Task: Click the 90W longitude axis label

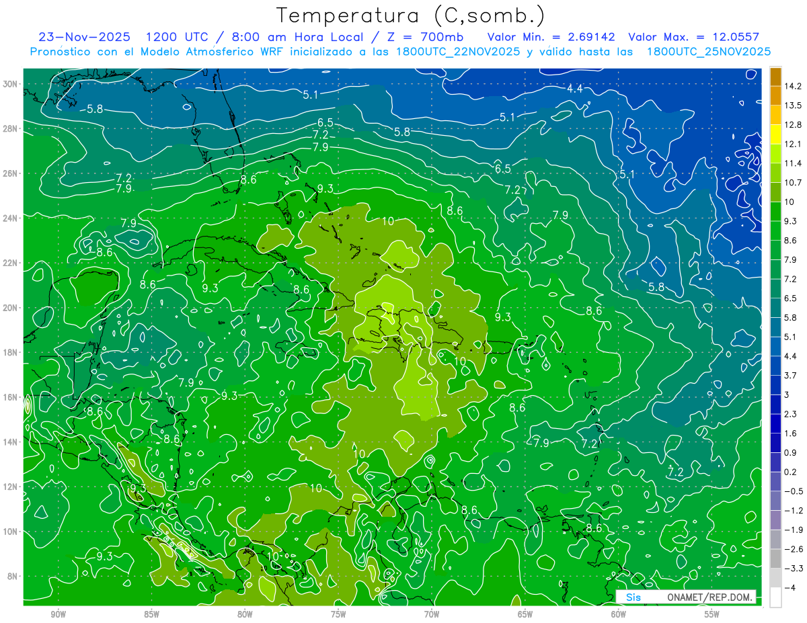Action: coord(58,614)
